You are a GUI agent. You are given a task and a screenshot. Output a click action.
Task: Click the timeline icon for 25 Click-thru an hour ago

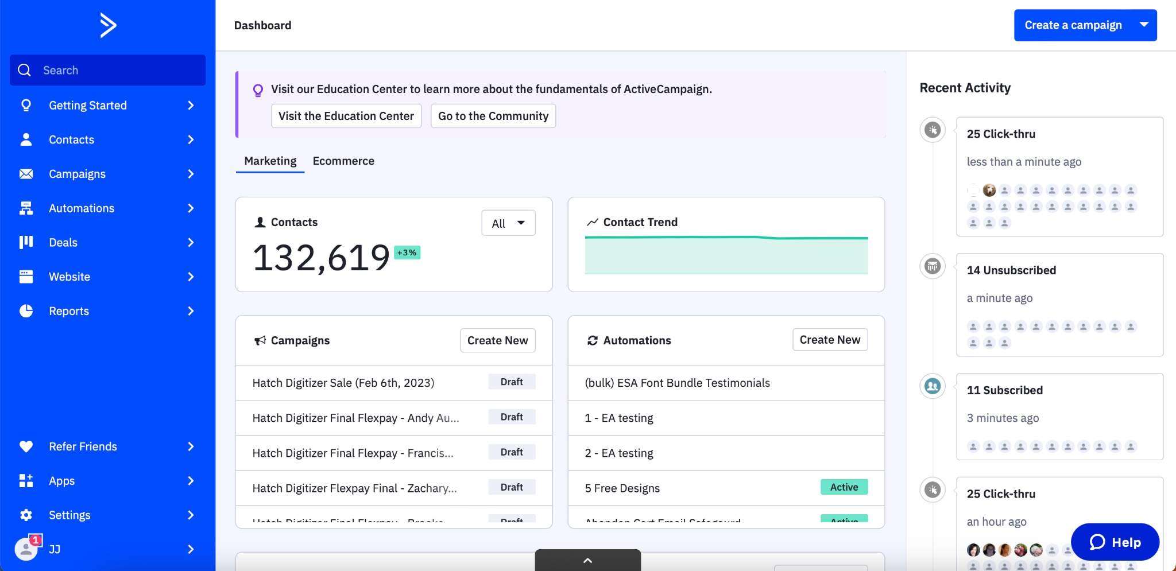click(933, 490)
